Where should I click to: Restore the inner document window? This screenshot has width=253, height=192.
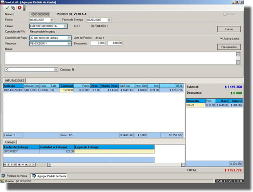click(237, 2)
